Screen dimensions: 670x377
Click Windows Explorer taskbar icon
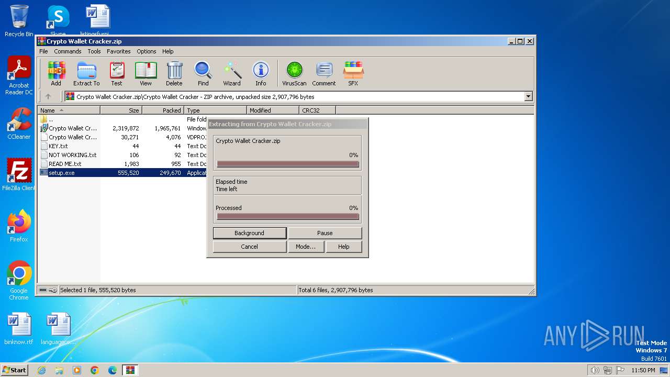coord(59,370)
